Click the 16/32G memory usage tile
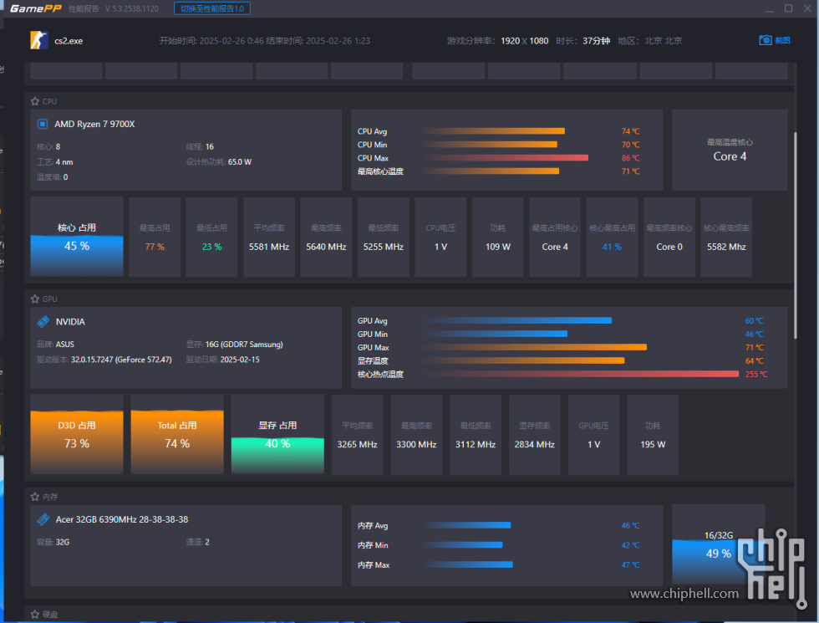 [718, 544]
